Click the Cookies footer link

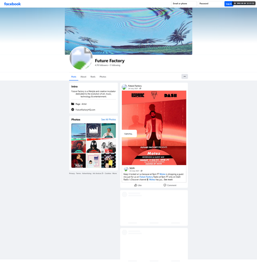(x=108, y=174)
